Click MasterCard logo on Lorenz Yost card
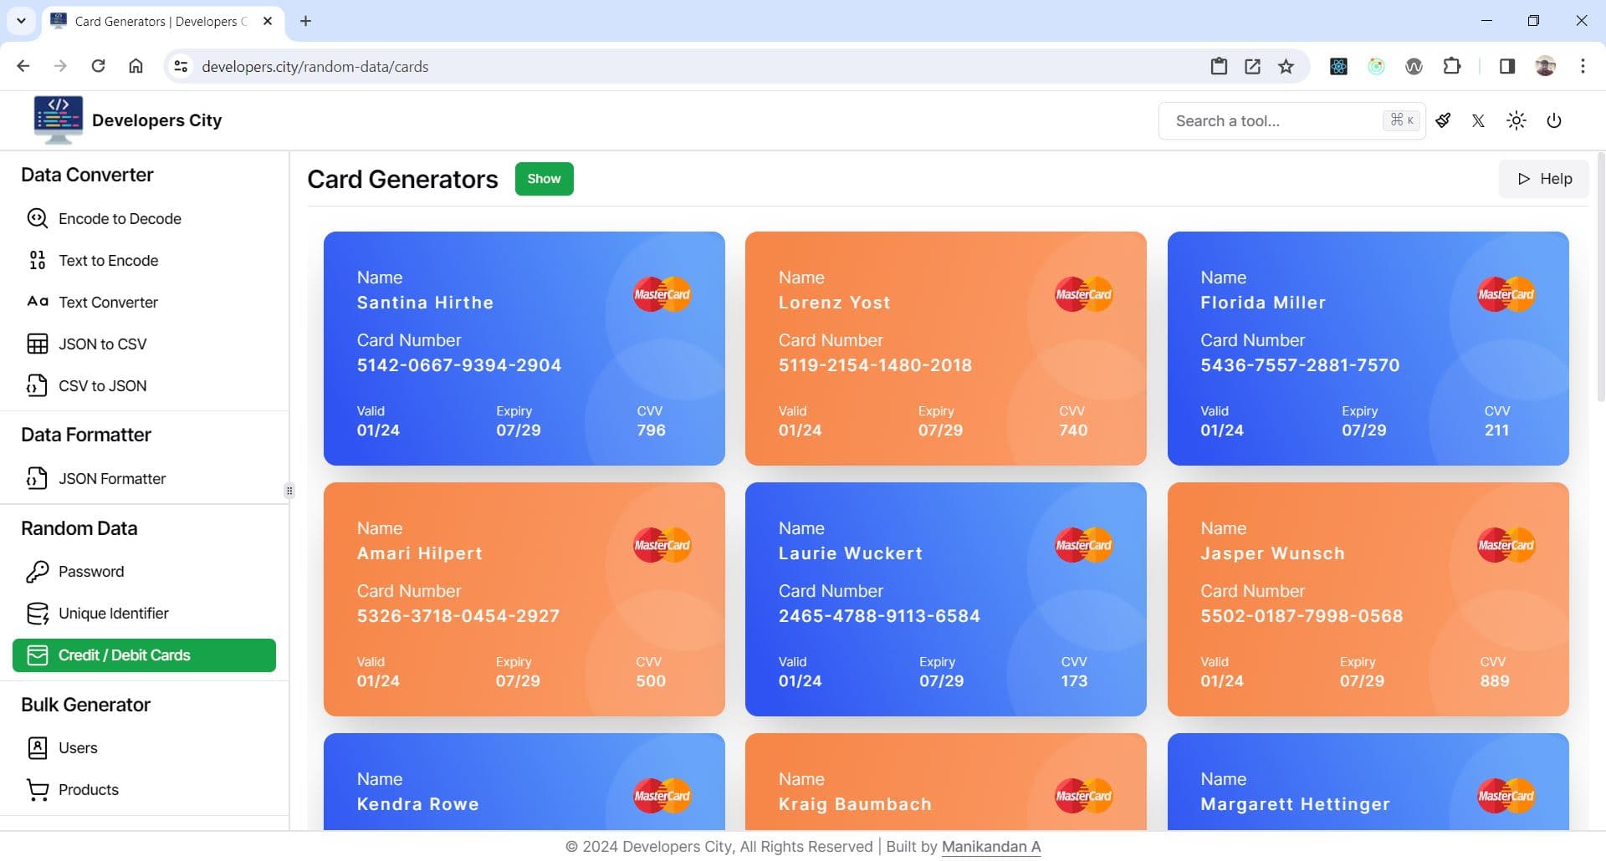 point(1083,294)
